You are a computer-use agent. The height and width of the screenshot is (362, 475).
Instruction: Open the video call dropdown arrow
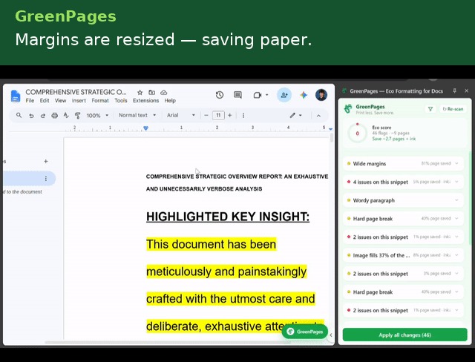click(x=267, y=95)
